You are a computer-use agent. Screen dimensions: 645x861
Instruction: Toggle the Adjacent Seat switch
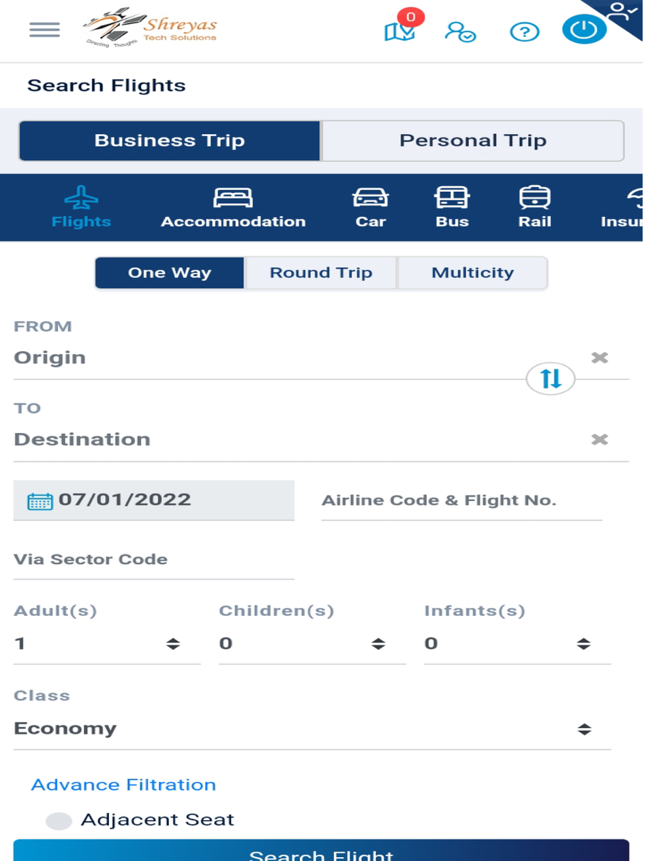point(59,820)
